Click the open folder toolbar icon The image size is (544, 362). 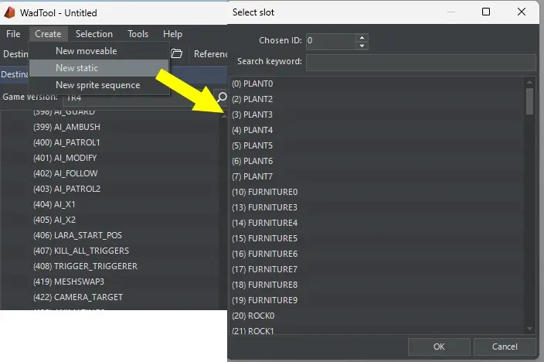(177, 53)
